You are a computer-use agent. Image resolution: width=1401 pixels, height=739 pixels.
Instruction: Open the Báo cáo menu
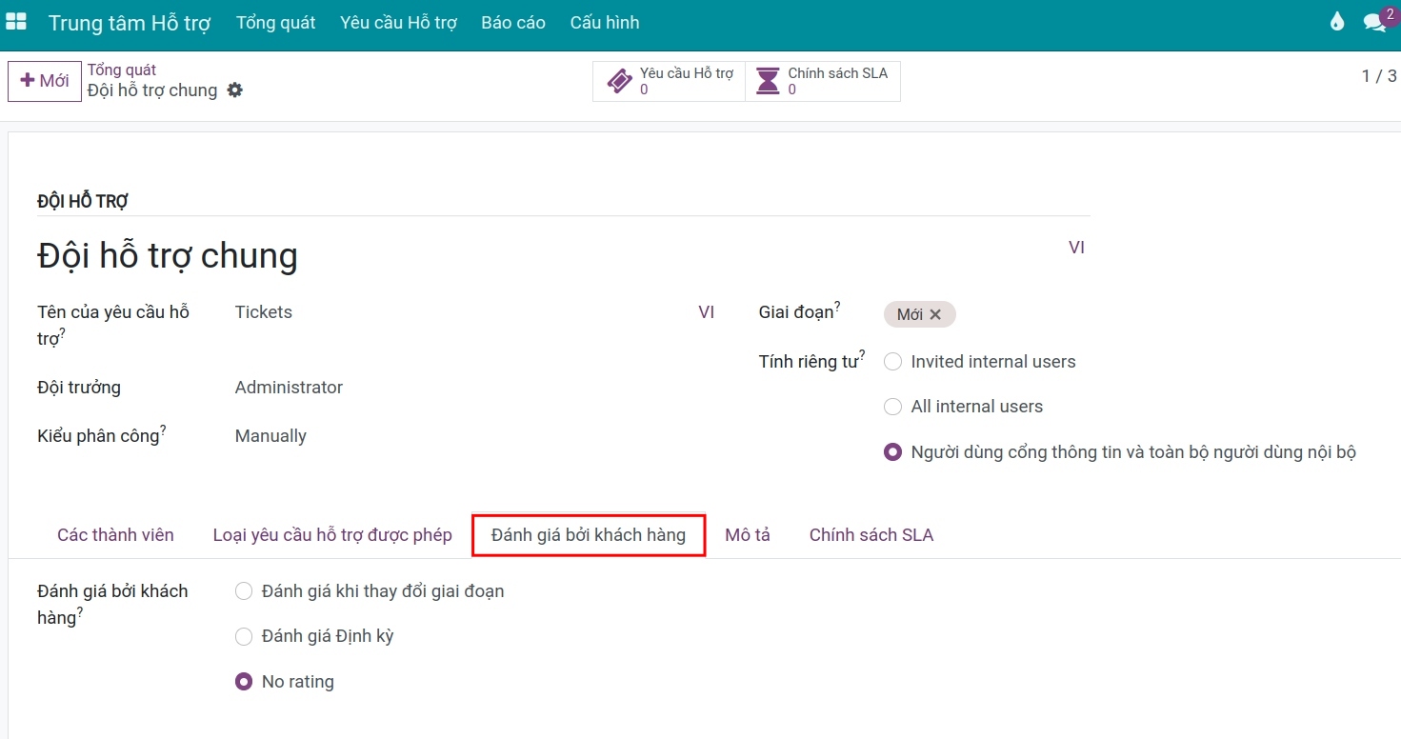pos(513,22)
